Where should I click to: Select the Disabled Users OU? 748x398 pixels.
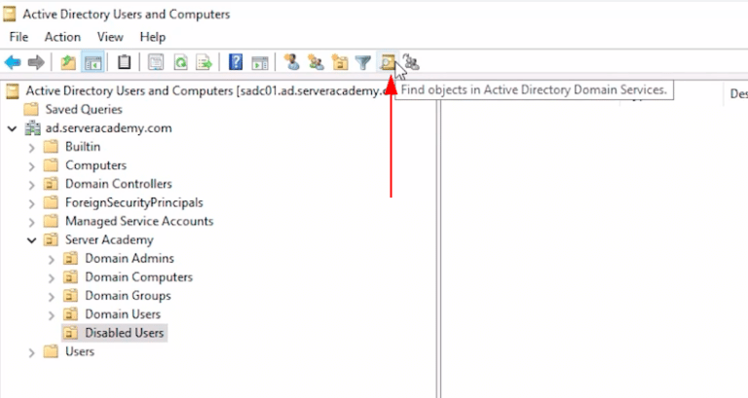pyautogui.click(x=125, y=333)
